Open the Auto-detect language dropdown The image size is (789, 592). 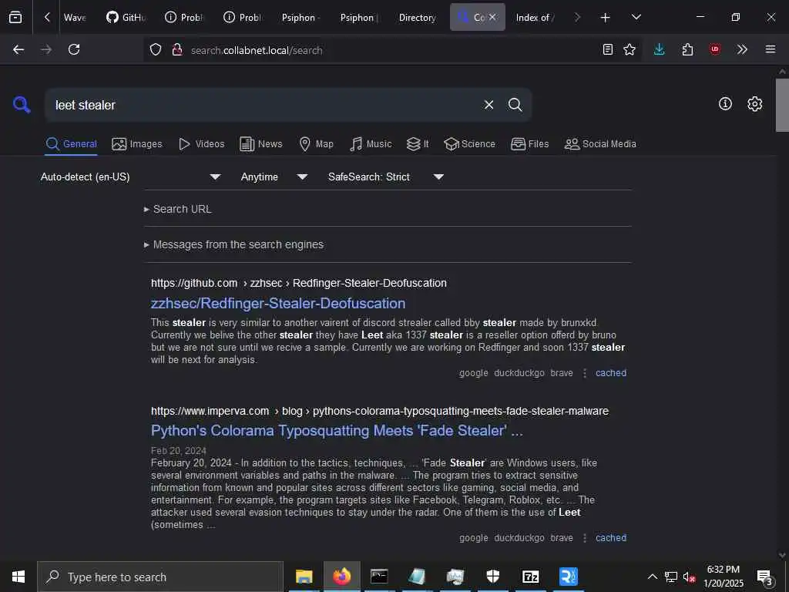pos(131,177)
